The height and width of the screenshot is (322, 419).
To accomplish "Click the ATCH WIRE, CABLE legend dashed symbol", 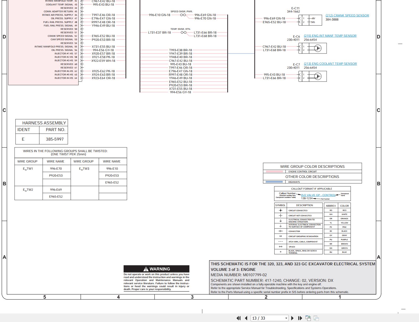I will coord(280,242).
